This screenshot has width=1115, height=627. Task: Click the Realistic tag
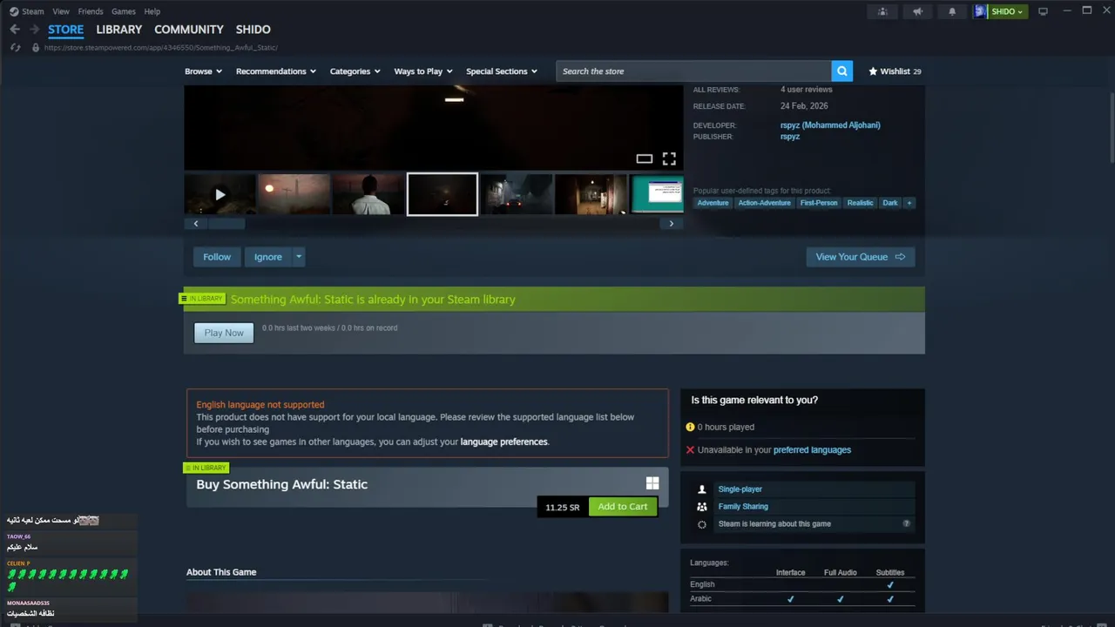click(x=860, y=203)
